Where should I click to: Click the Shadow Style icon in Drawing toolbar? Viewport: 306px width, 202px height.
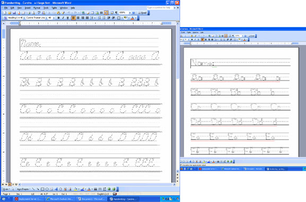[109, 189]
